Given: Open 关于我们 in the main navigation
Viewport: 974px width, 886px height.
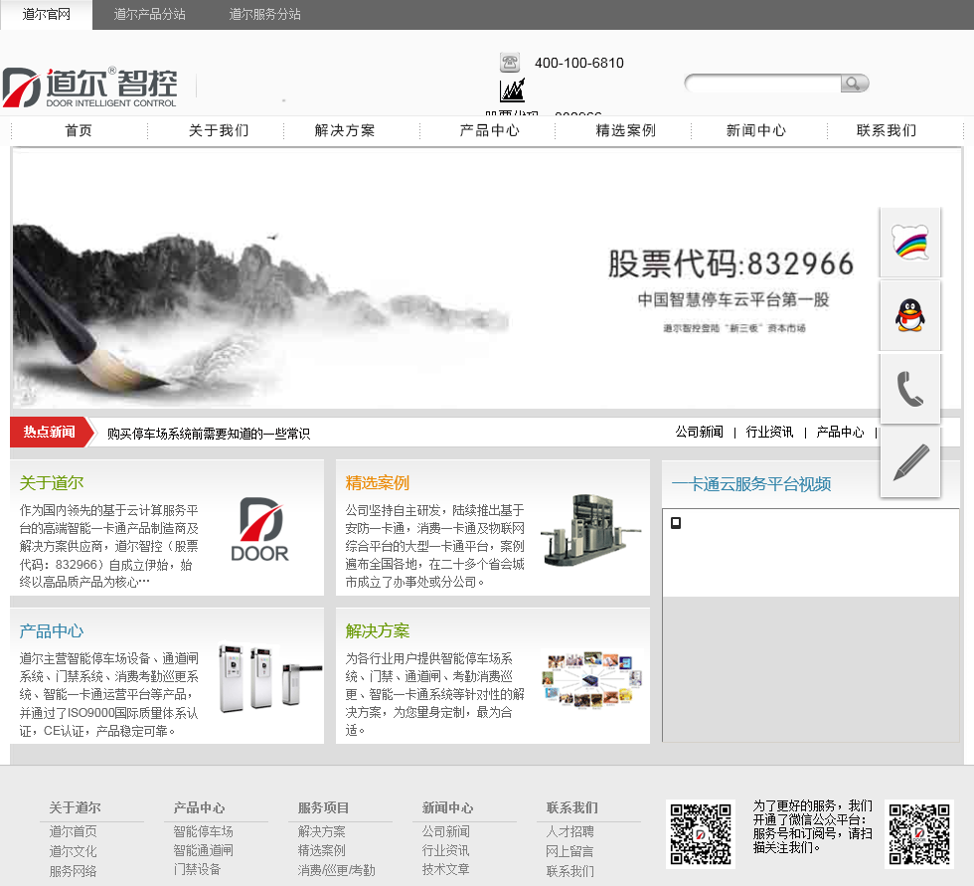Looking at the screenshot, I should click(x=219, y=130).
